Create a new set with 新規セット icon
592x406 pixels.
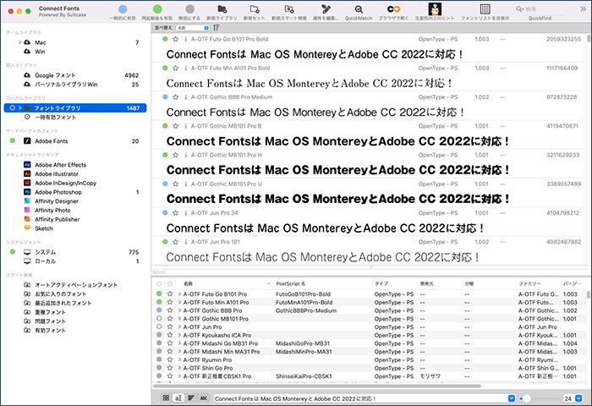coord(255,9)
